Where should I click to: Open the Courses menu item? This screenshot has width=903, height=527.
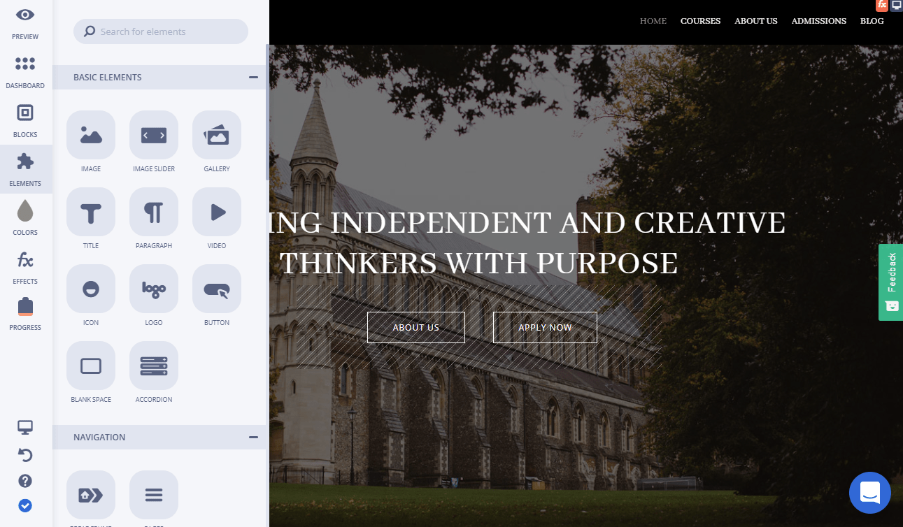[700, 21]
